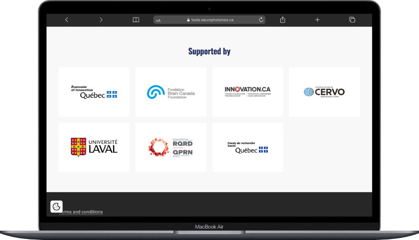Viewport: 419px width, 240px height.
Task: Click the padlock icon in address bar
Action: coord(188,20)
